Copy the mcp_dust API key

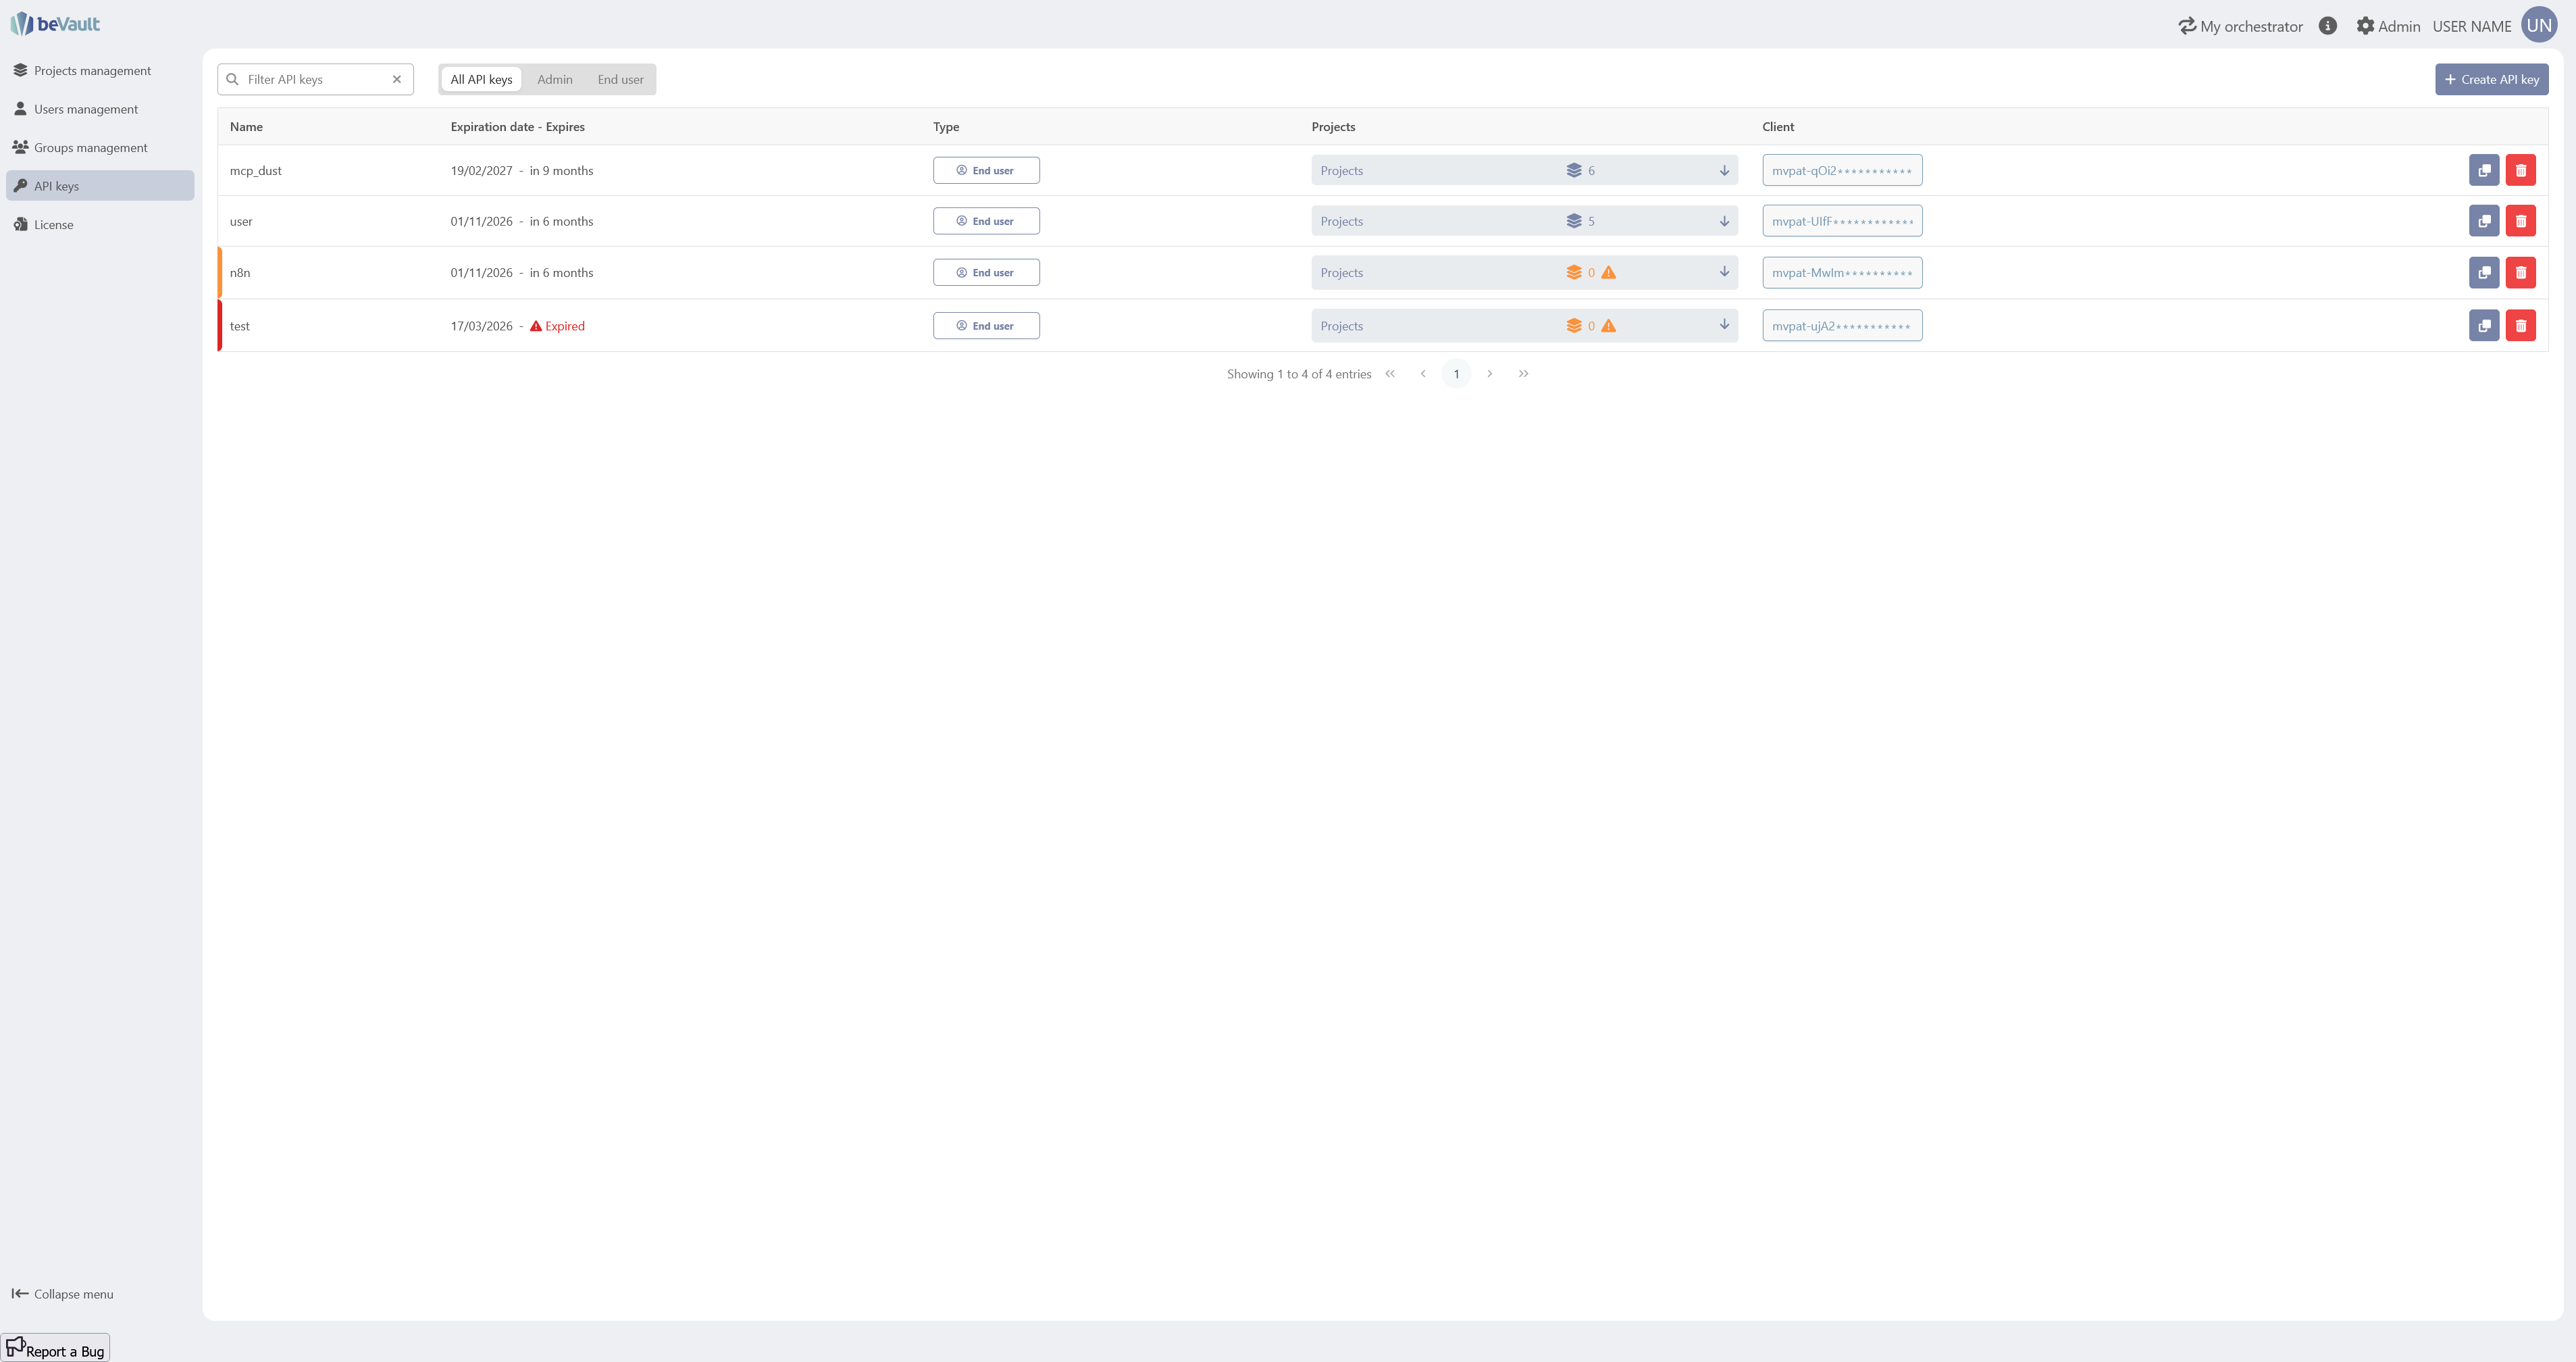2483,170
